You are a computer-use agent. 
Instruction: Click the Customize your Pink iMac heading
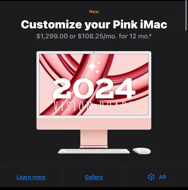tap(94, 25)
